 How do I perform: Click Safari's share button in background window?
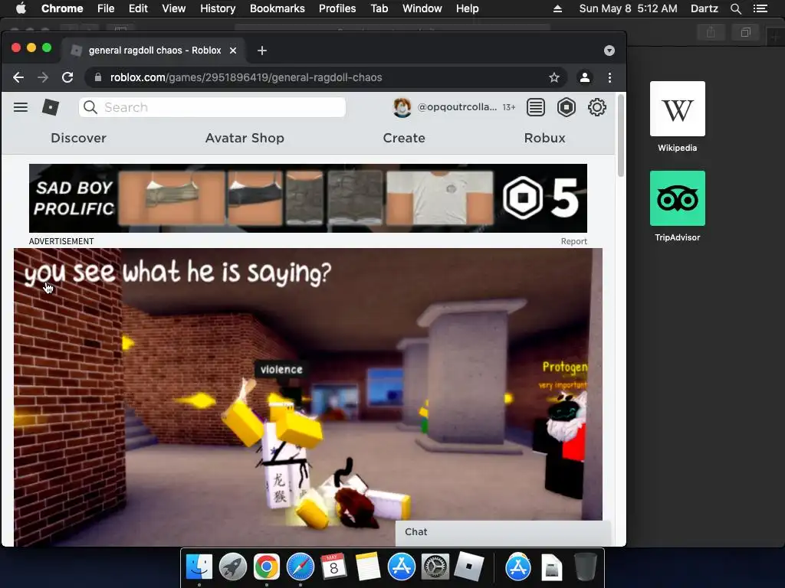(711, 32)
